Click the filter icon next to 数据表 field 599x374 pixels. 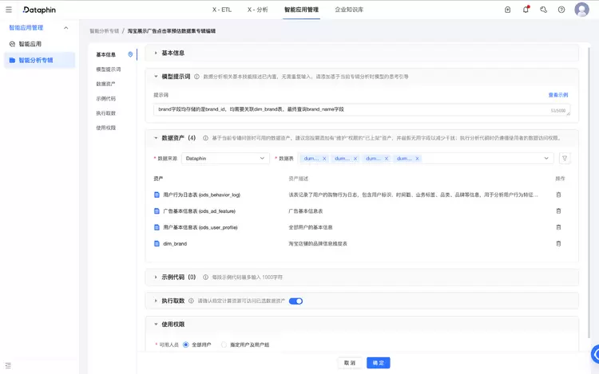(565, 159)
